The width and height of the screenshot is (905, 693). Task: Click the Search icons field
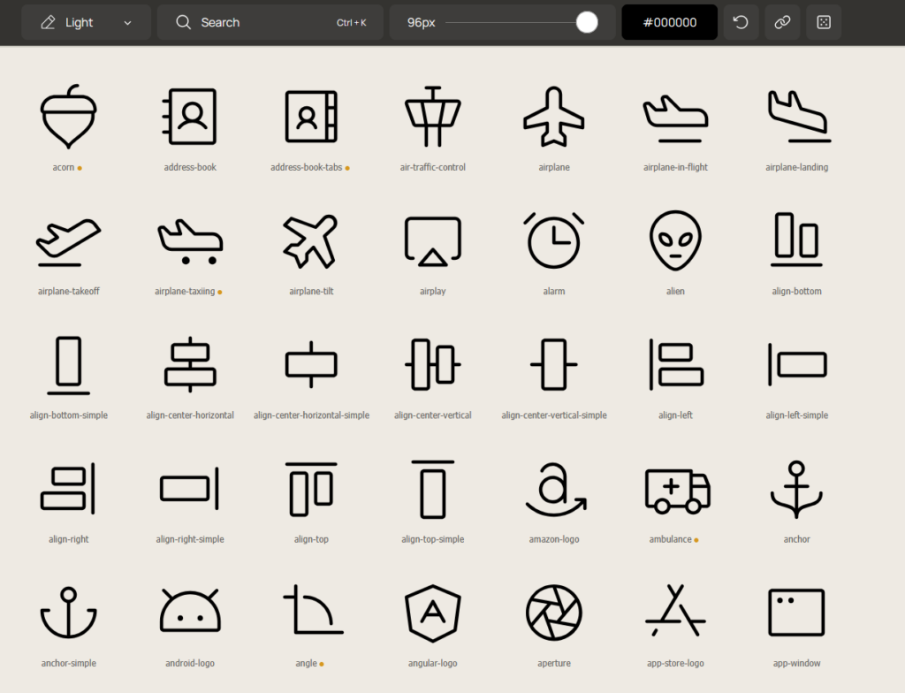270,22
